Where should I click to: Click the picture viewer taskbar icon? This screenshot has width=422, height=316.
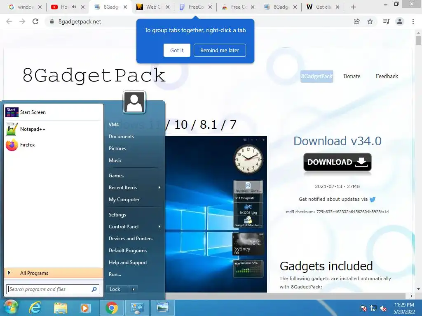(162, 308)
